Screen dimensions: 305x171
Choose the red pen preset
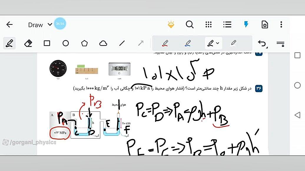165,43
